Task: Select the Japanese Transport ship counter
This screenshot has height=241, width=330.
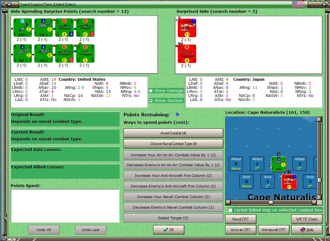Action: pyautogui.click(x=187, y=54)
